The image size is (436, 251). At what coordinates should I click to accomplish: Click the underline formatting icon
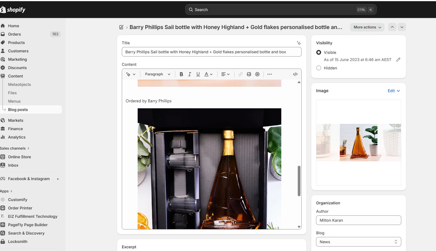(198, 74)
